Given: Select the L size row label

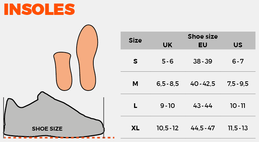Looking at the screenshot, I should coord(135,106).
